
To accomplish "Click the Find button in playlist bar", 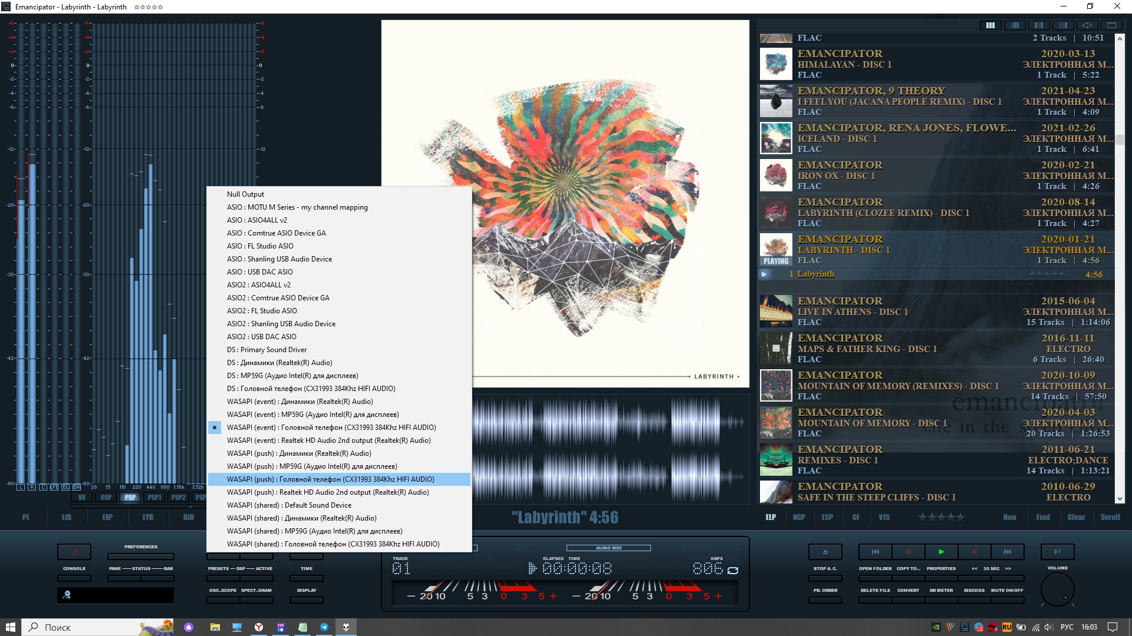I will (x=1043, y=517).
